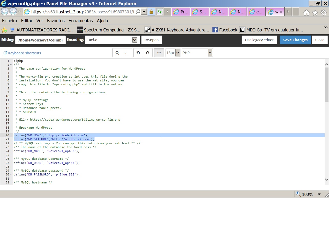Open the Editar menu

[x=27, y=21]
